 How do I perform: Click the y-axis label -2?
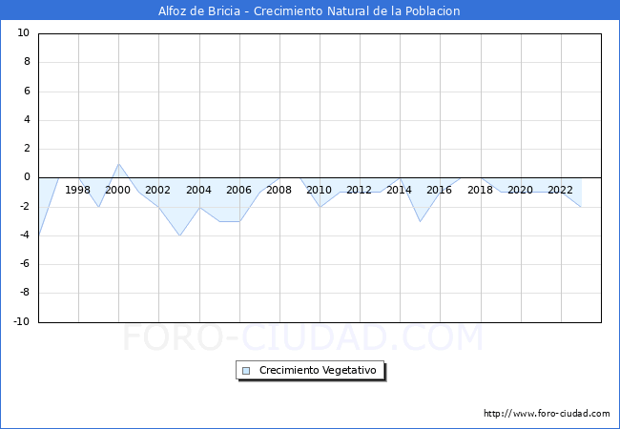[x=25, y=206]
